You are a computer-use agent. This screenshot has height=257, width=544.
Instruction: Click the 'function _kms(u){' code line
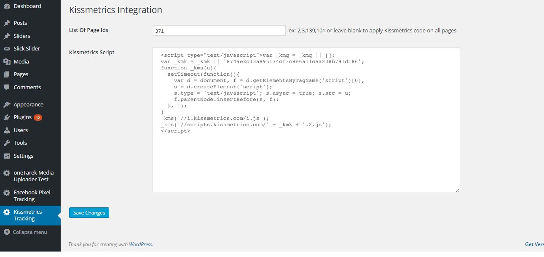pyautogui.click(x=188, y=68)
